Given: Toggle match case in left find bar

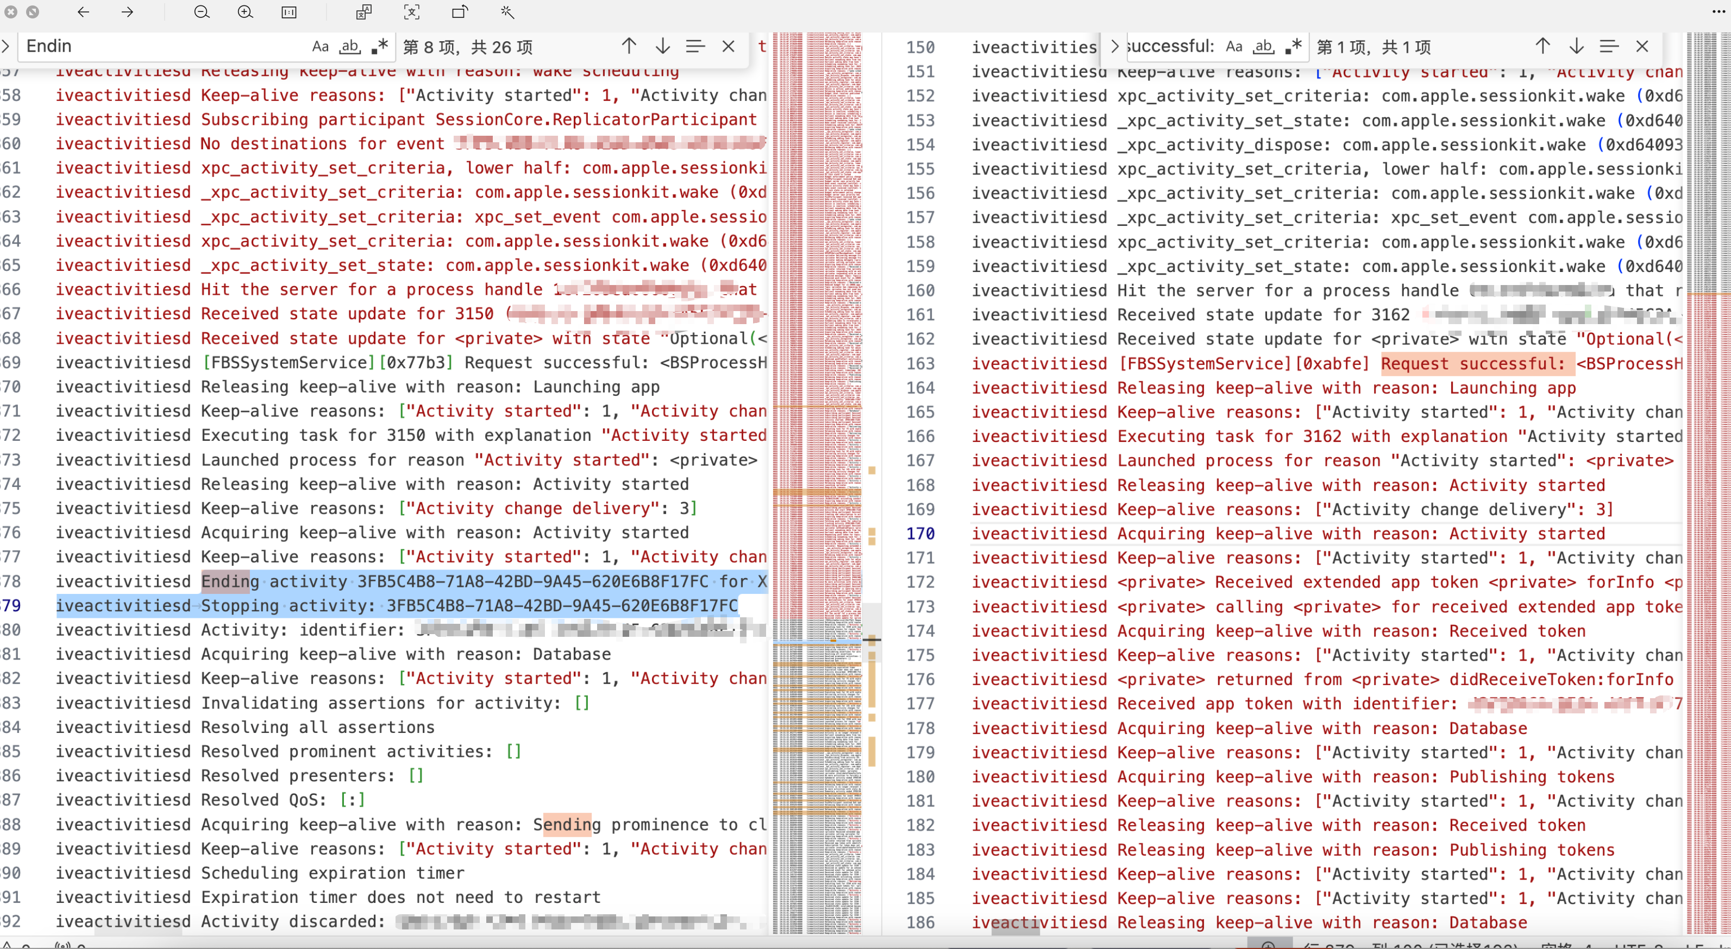Looking at the screenshot, I should tap(320, 46).
